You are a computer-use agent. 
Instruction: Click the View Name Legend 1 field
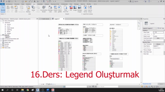(x=158, y=46)
